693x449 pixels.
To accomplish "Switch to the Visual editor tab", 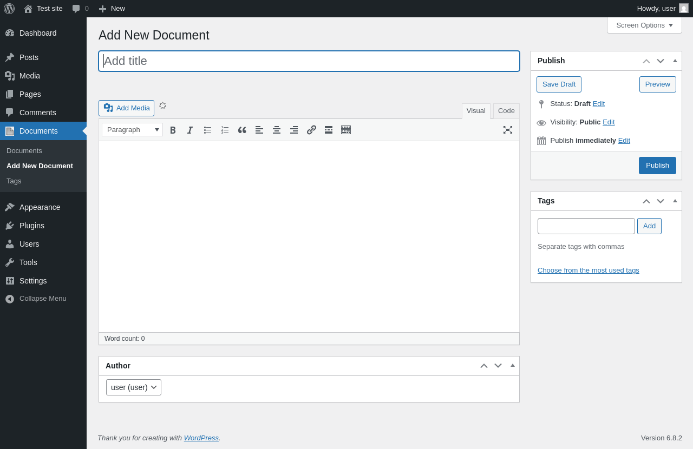I will [x=476, y=111].
